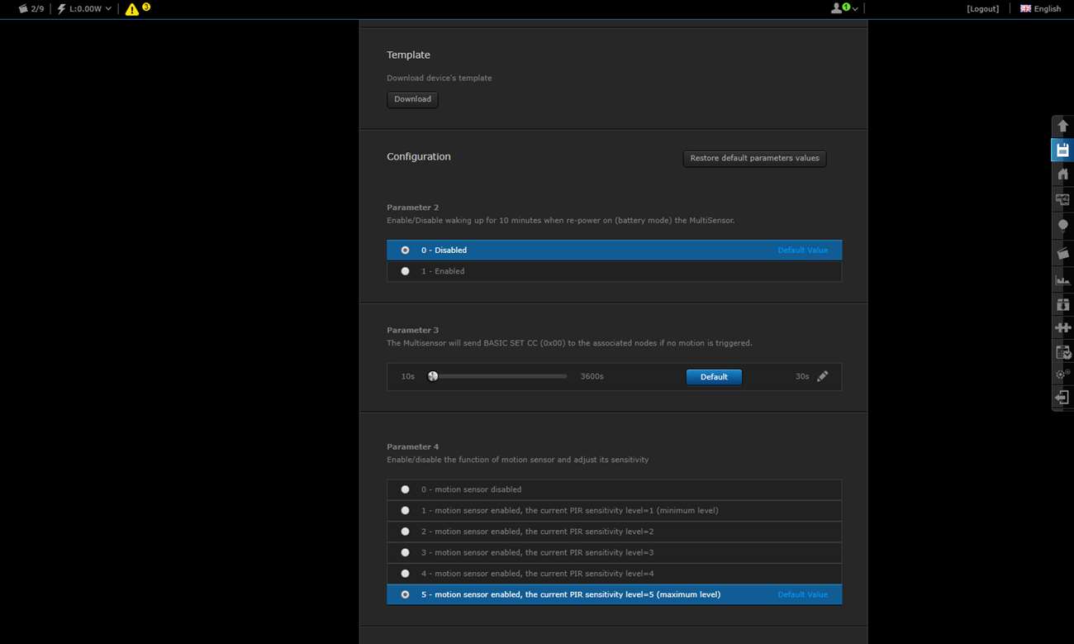Choose PIR sensitivity level=3 radio option
The height and width of the screenshot is (644, 1074).
[x=405, y=552]
